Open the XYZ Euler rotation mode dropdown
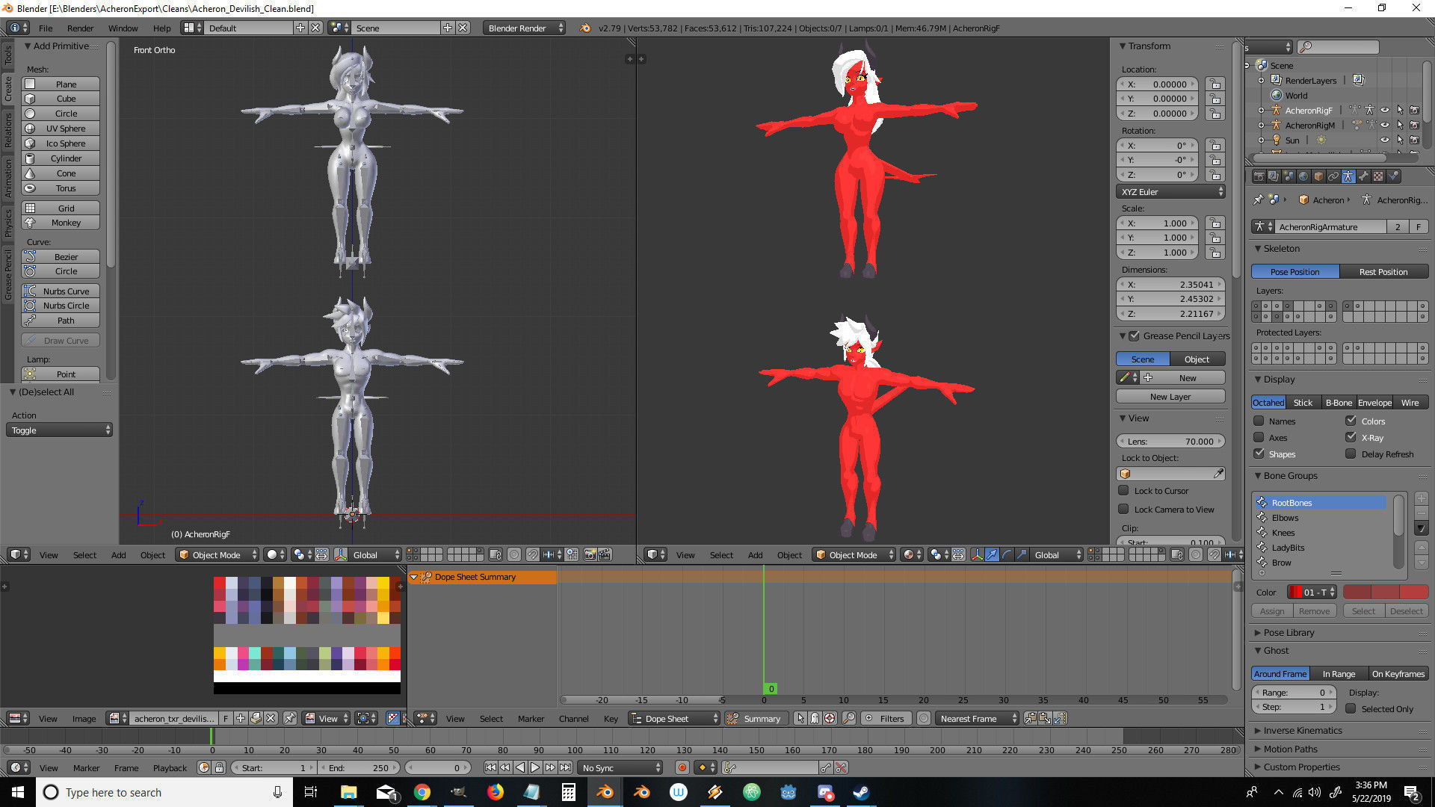This screenshot has width=1435, height=807. (x=1170, y=192)
